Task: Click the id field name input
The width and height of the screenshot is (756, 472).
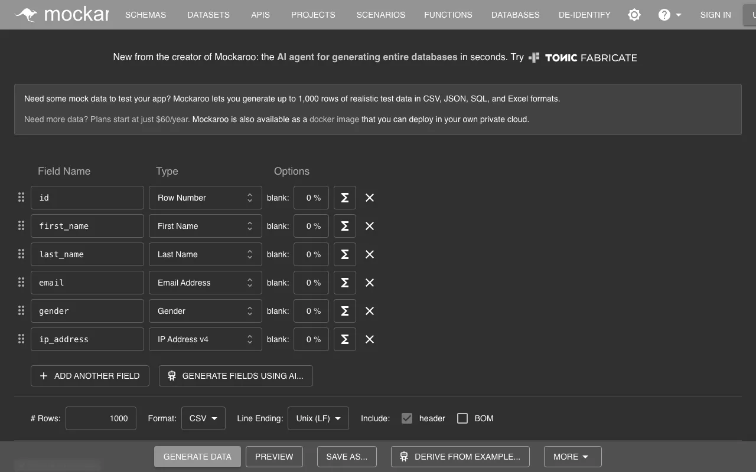Action: pyautogui.click(x=87, y=198)
